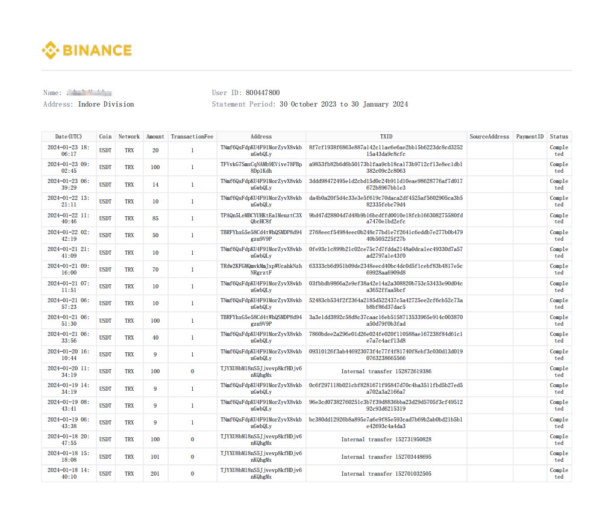Select date cell 2024-01-23 18:06:17
614x507 pixels.
click(69, 151)
